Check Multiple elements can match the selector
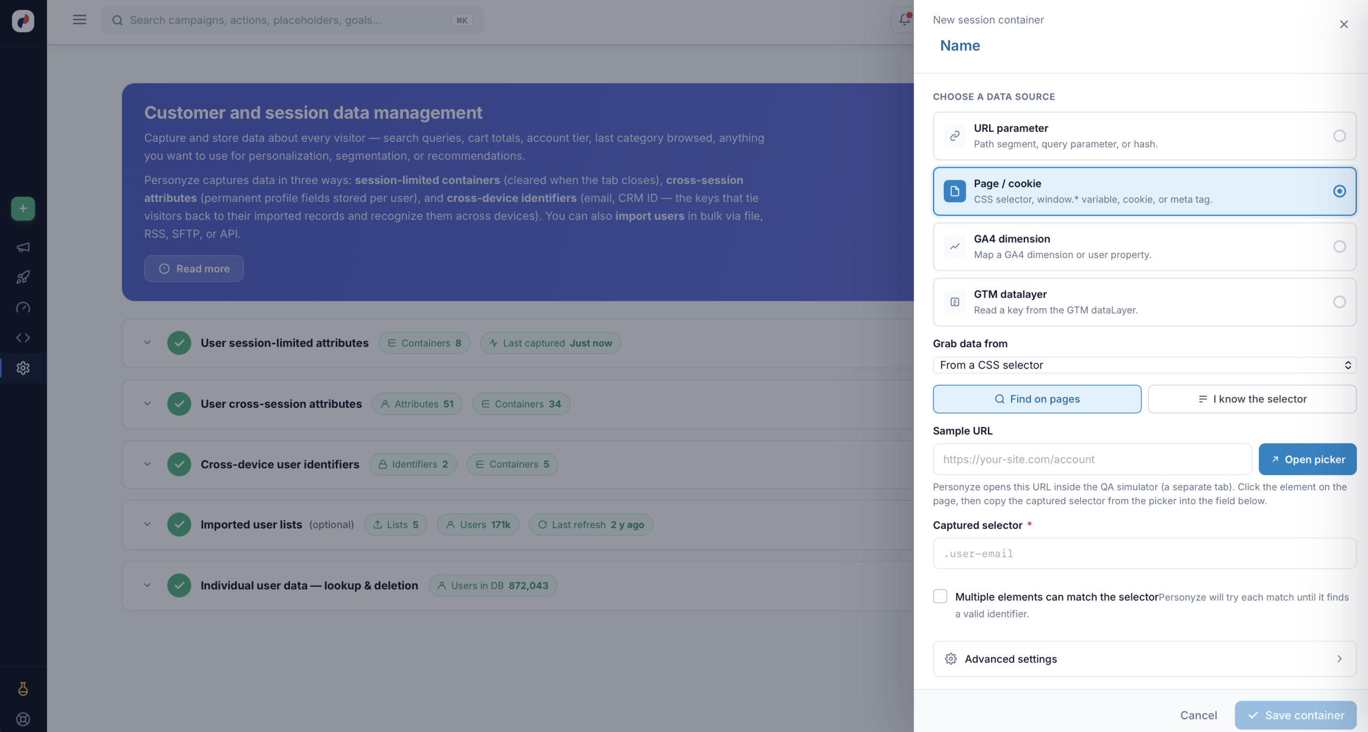Screen dimensions: 1368x732 point(940,596)
